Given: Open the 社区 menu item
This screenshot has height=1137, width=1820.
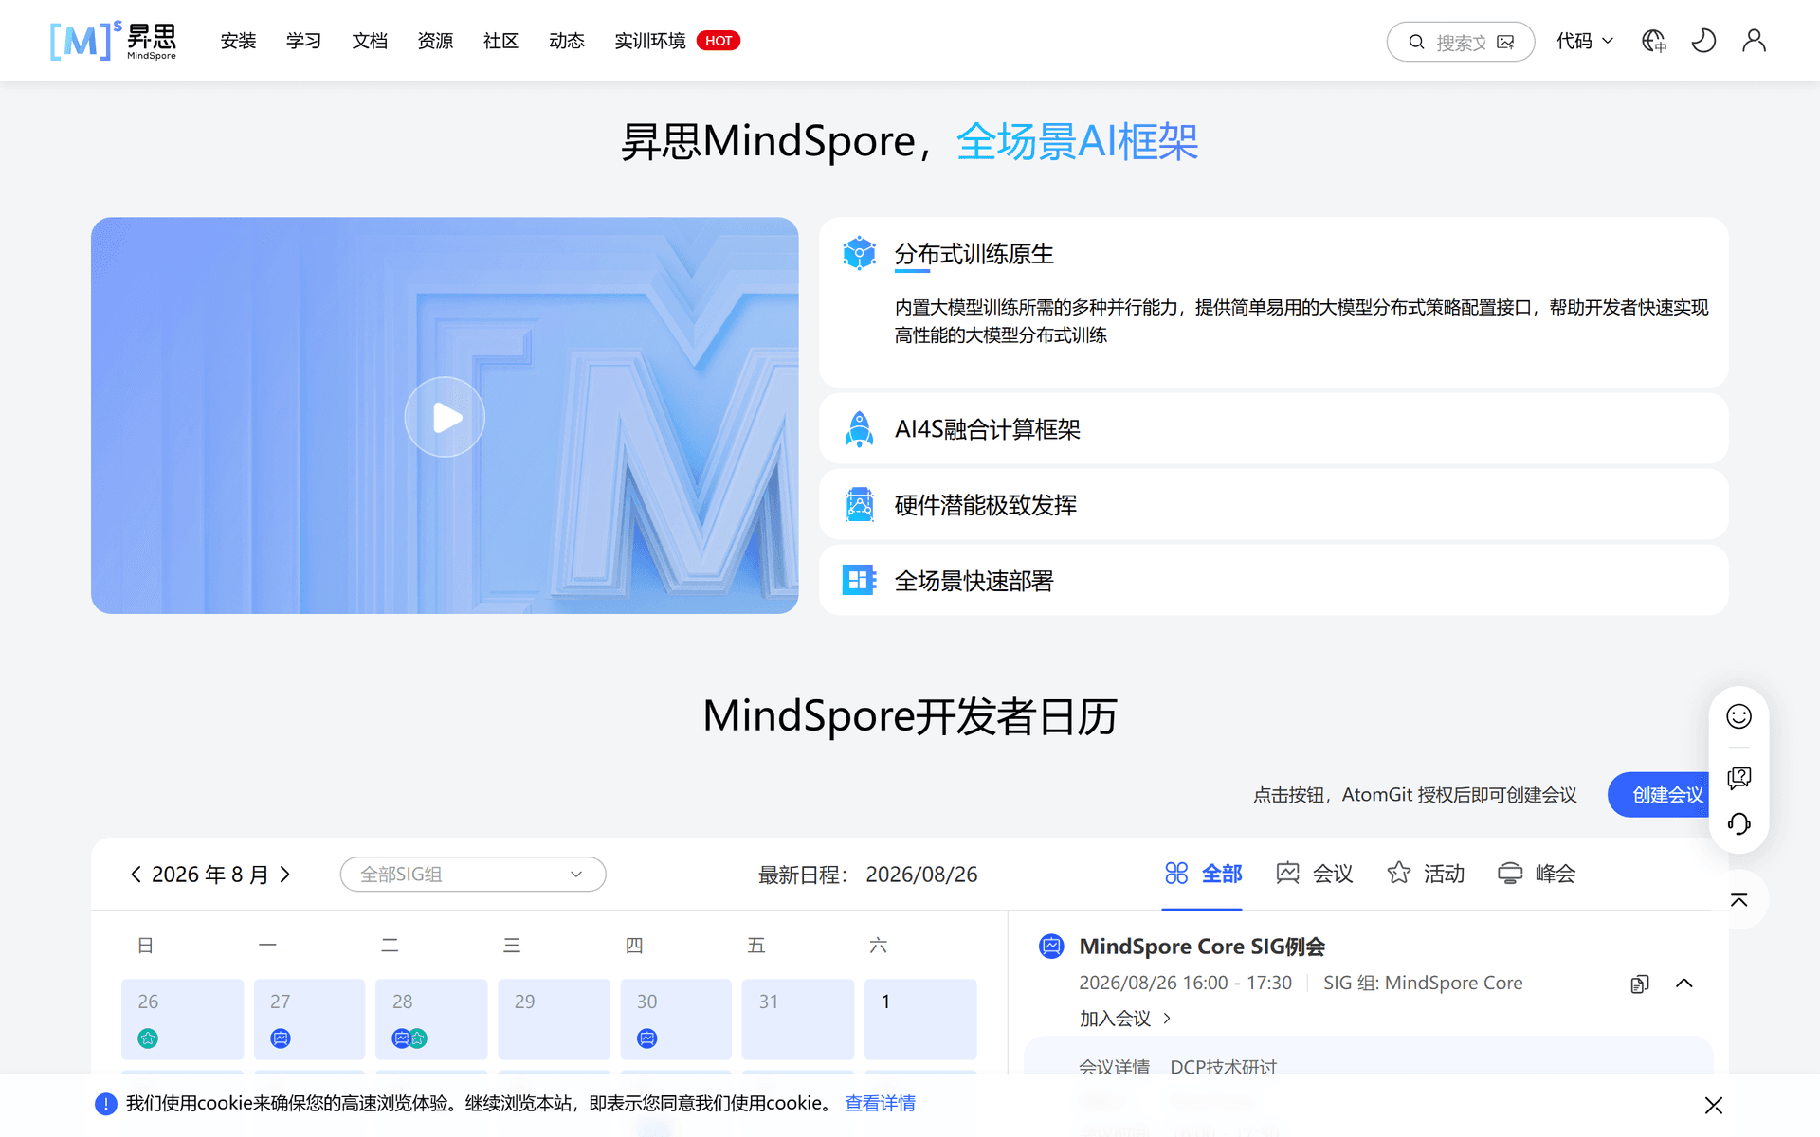Looking at the screenshot, I should [x=500, y=41].
